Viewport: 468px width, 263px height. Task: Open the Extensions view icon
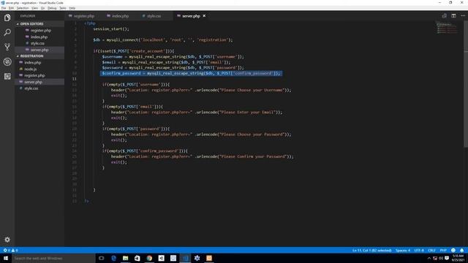point(7,76)
